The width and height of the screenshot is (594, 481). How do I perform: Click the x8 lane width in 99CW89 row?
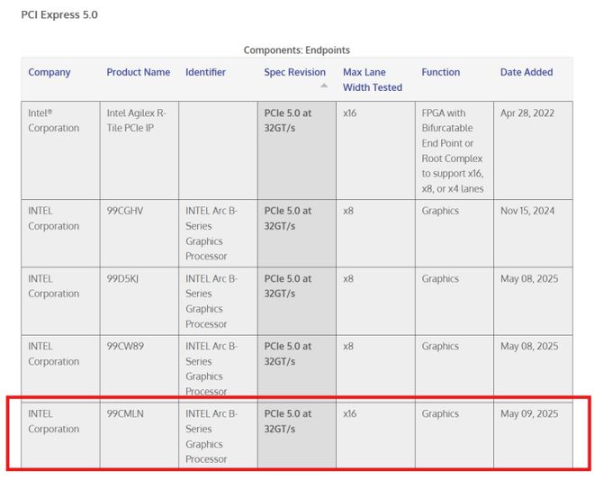coord(348,346)
